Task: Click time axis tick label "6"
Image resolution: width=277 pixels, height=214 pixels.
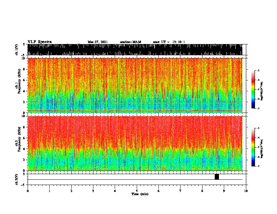Action: coord(159,191)
